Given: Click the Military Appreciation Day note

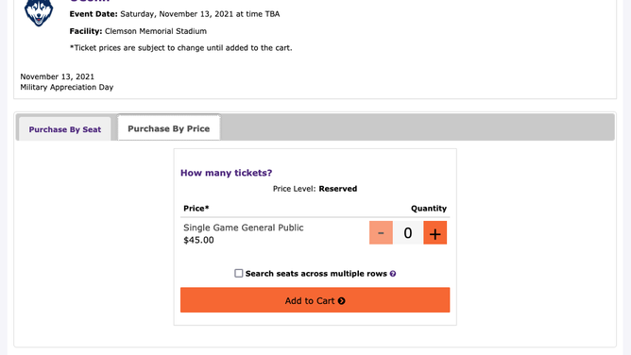Looking at the screenshot, I should [67, 87].
